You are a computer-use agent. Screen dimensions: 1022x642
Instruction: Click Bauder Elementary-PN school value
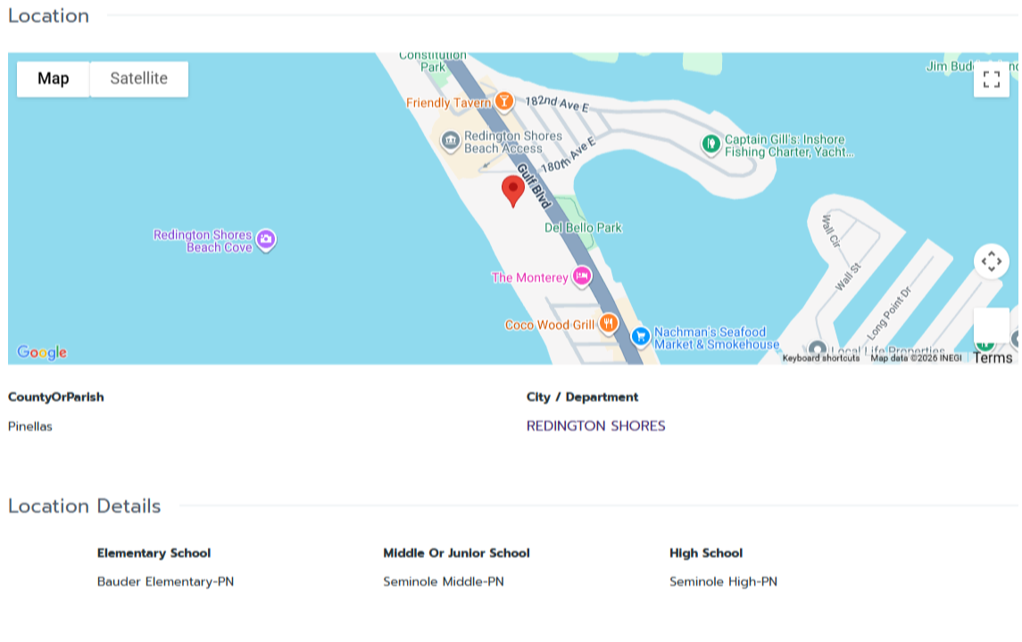pos(165,582)
